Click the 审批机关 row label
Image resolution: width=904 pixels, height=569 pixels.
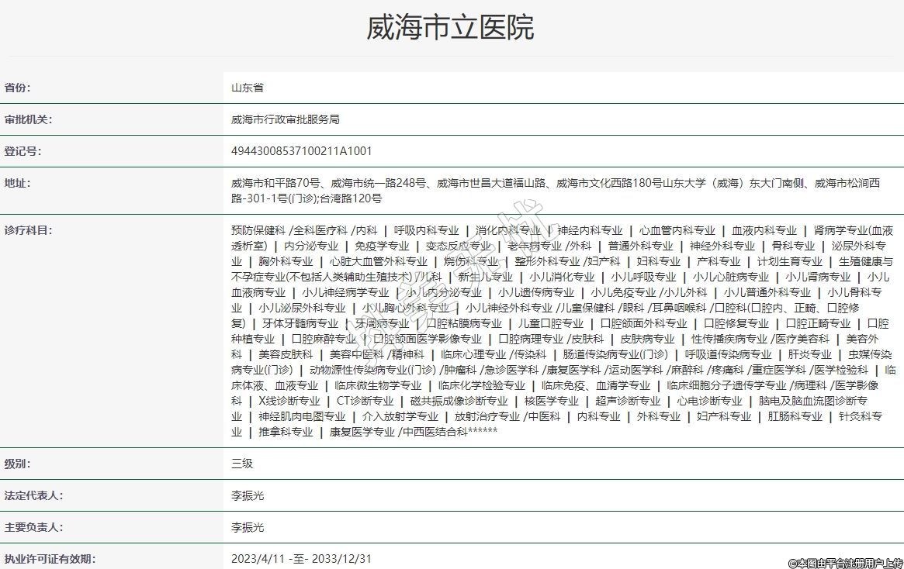click(28, 120)
